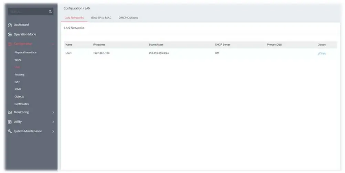This screenshot has width=345, height=173.
Task: Click the pencil edit icon for LAN1
Action: 319,53
